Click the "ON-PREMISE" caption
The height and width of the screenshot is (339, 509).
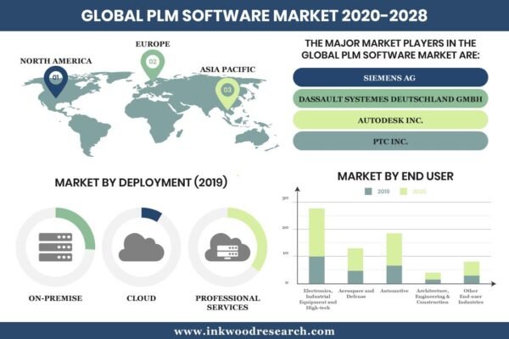(55, 298)
